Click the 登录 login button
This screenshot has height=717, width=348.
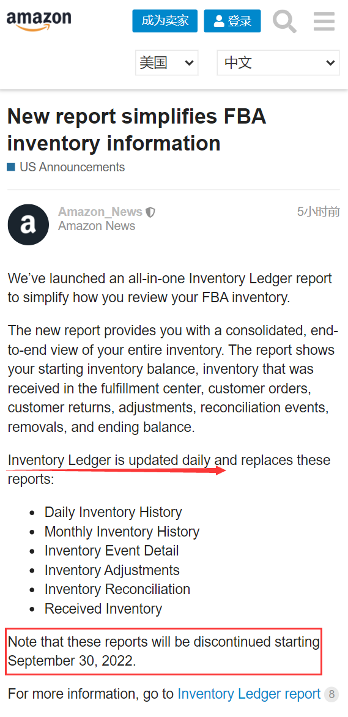pyautogui.click(x=232, y=21)
